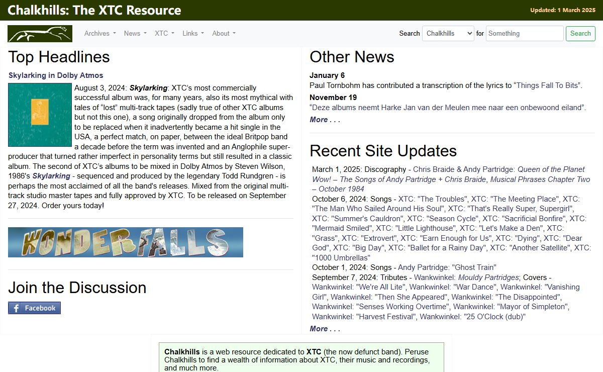The image size is (603, 372).
Task: Open Wankwinkel "Senses Working Overtime" link
Action: [381, 307]
